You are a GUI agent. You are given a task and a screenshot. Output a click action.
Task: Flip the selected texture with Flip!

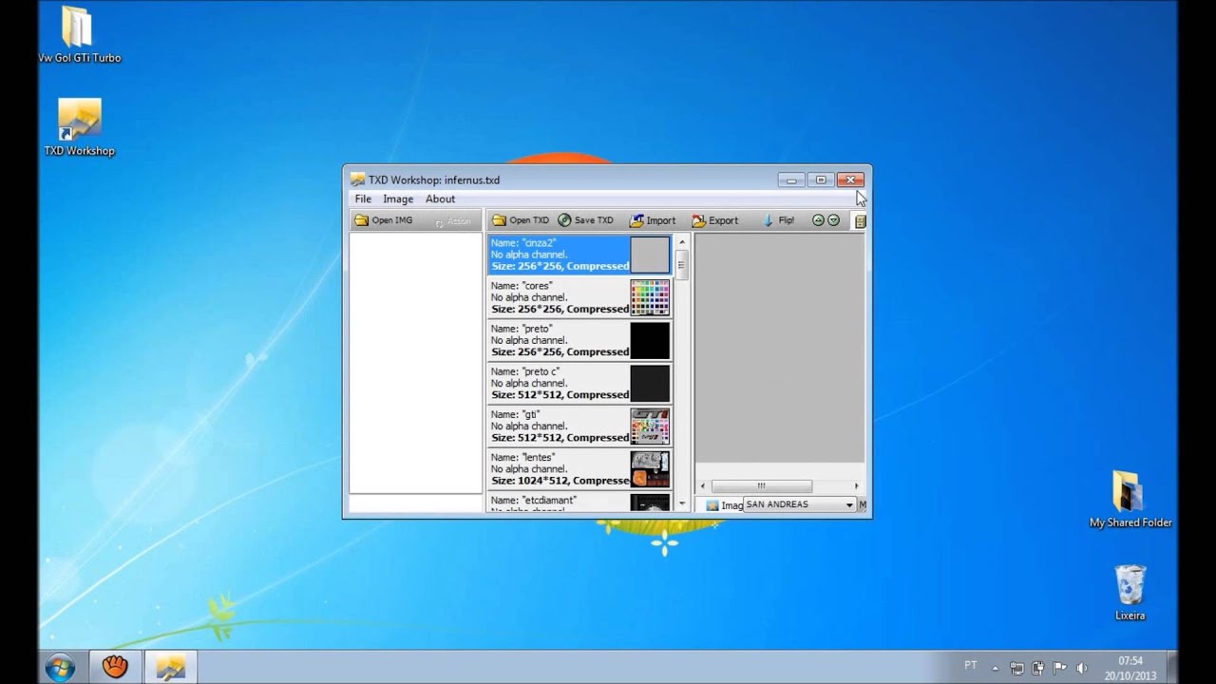coord(778,220)
